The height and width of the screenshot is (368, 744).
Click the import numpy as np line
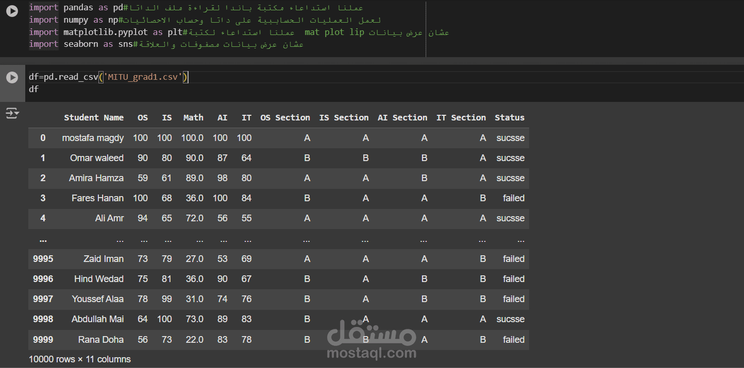(x=205, y=20)
